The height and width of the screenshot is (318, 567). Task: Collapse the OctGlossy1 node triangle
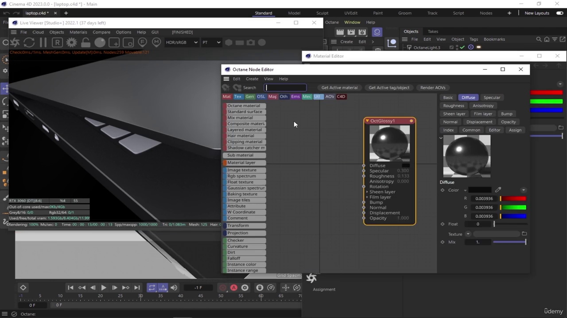click(367, 121)
